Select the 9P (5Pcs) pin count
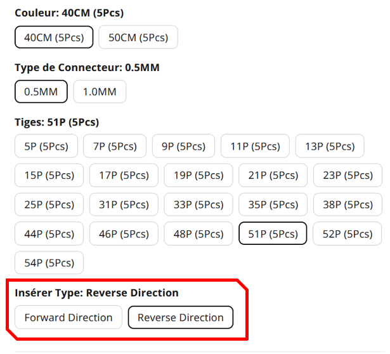Screen dimensions: 390x354 pyautogui.click(x=183, y=146)
